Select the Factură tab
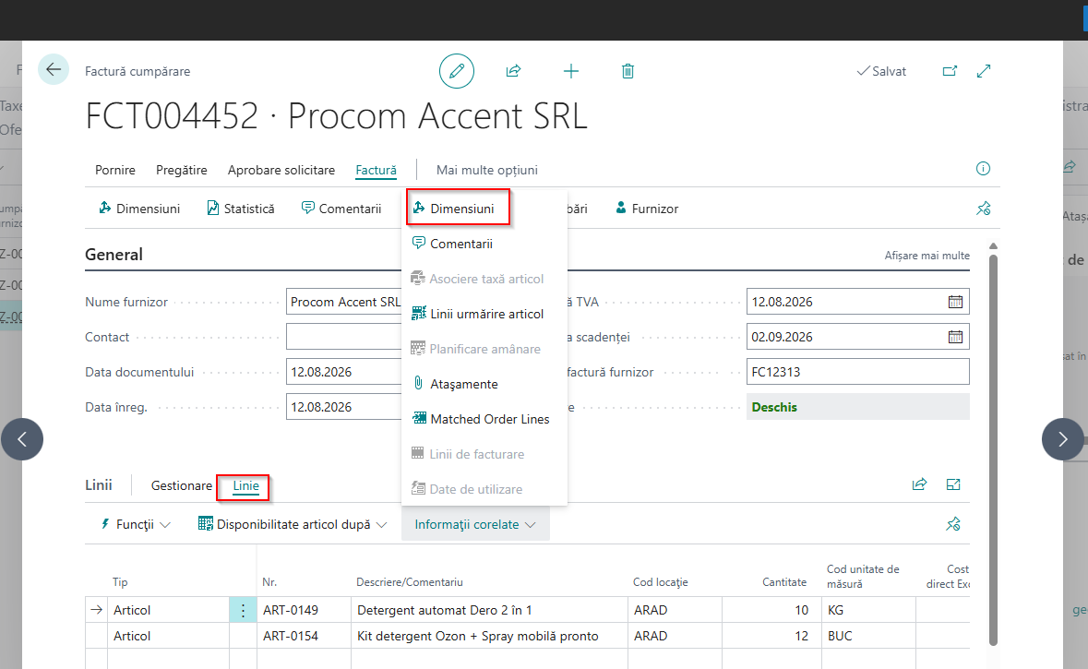Viewport: 1088px width, 669px height. click(377, 170)
